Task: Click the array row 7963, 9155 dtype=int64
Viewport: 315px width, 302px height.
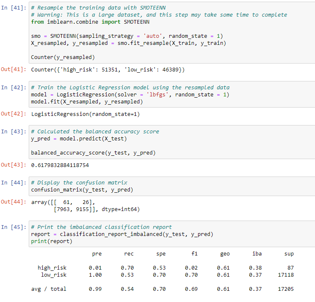Action: pos(97,209)
